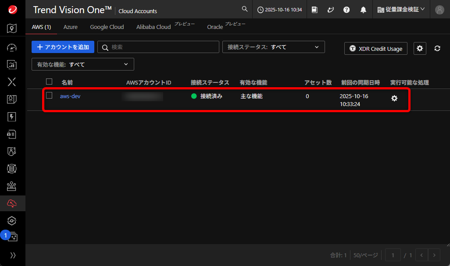
Task: Tick the aws-dev row checkbox
Action: (49, 96)
